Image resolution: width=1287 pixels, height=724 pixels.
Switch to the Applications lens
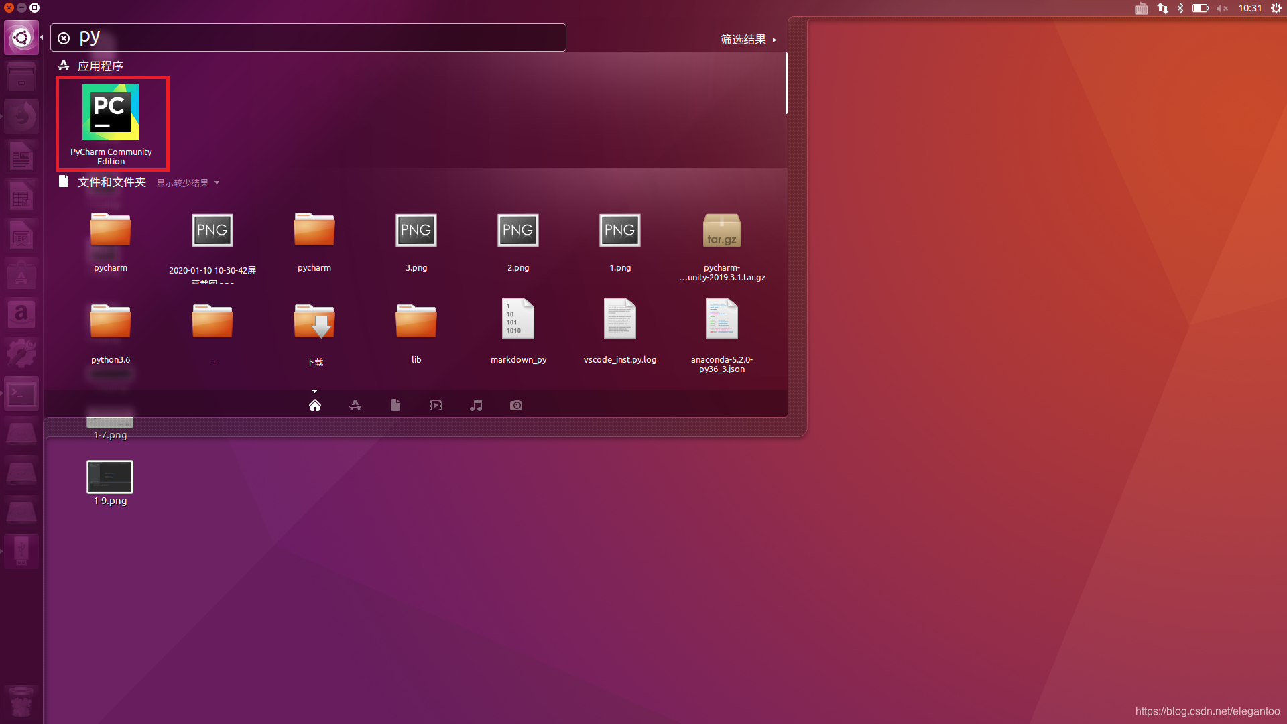tap(355, 405)
